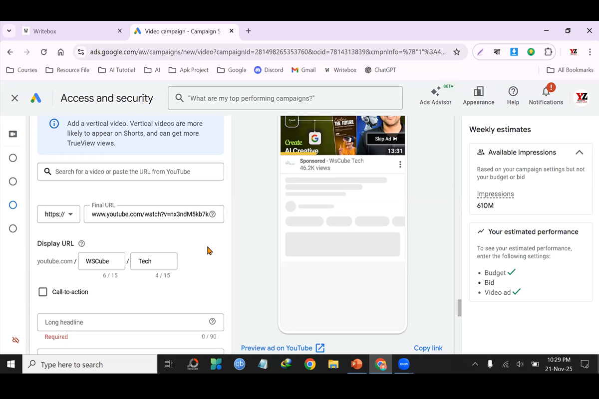Open the browser tab search chevron
Screen dimensions: 599x399
pos(9,31)
